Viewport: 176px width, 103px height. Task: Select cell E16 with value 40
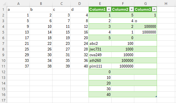click(100, 94)
